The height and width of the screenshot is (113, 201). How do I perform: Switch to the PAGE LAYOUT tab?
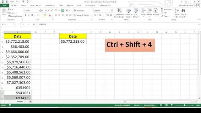click(36, 6)
